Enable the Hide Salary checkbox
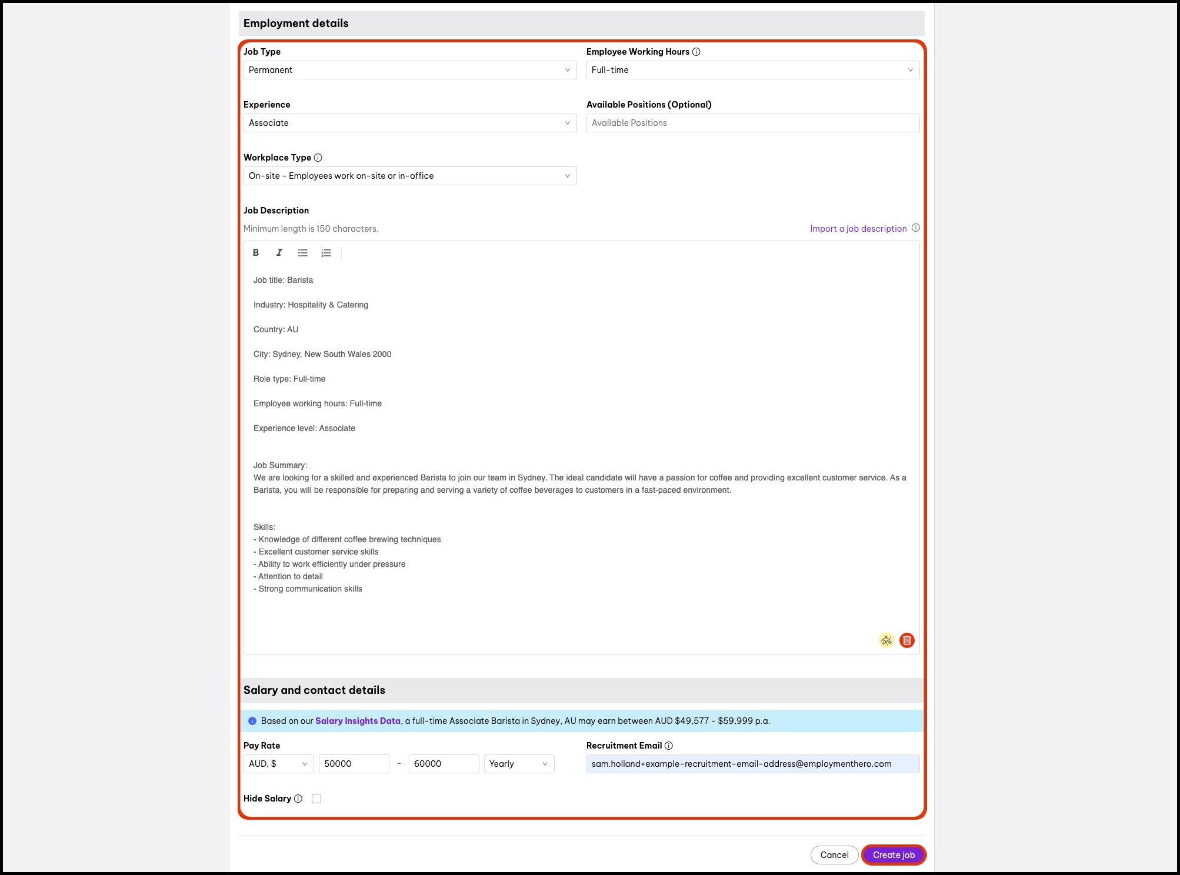The width and height of the screenshot is (1180, 875). 316,799
